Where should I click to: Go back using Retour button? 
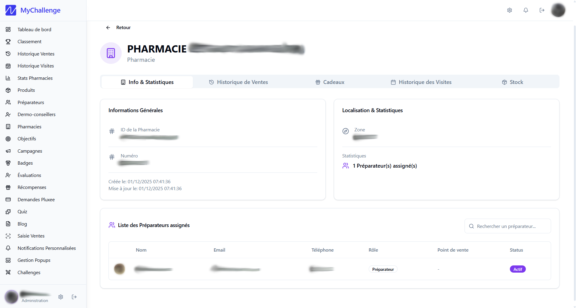tap(118, 28)
